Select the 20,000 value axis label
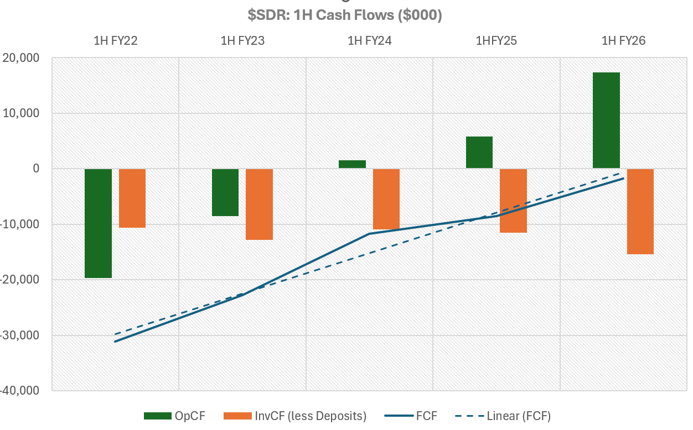The width and height of the screenshot is (693, 430). pyautogui.click(x=22, y=58)
